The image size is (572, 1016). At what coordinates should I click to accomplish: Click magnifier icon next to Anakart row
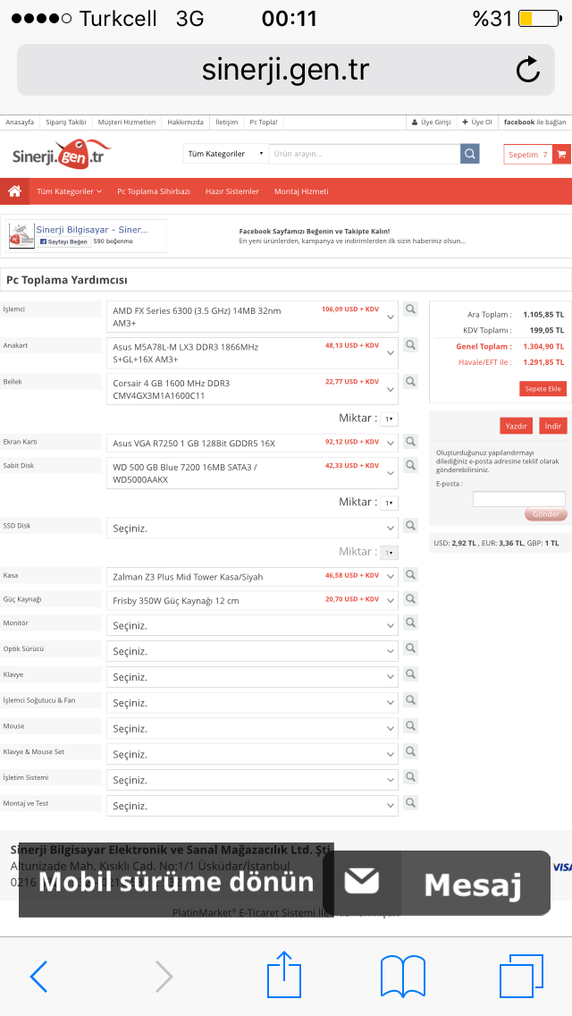coord(410,345)
